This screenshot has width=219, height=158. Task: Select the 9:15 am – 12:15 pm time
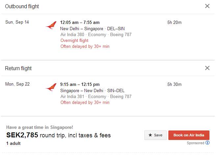pos(80,84)
